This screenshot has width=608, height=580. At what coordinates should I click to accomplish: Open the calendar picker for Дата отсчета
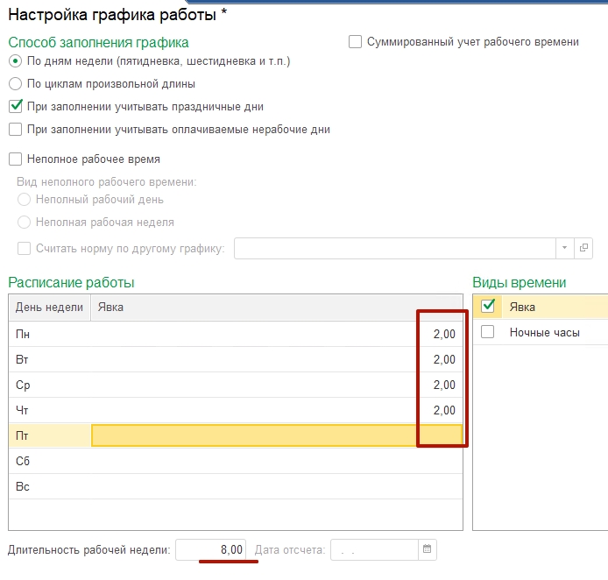(427, 549)
